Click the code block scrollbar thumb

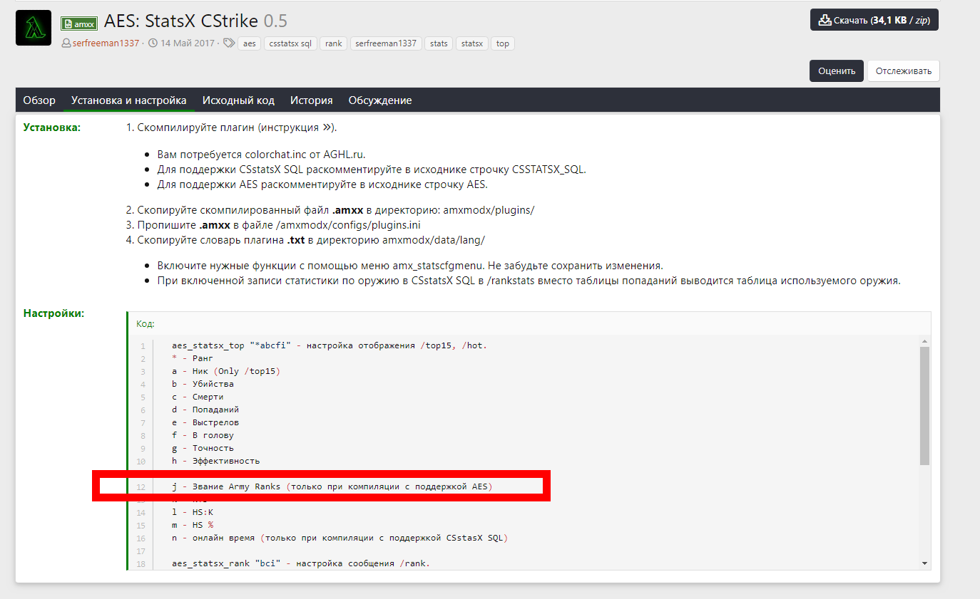pyautogui.click(x=925, y=406)
